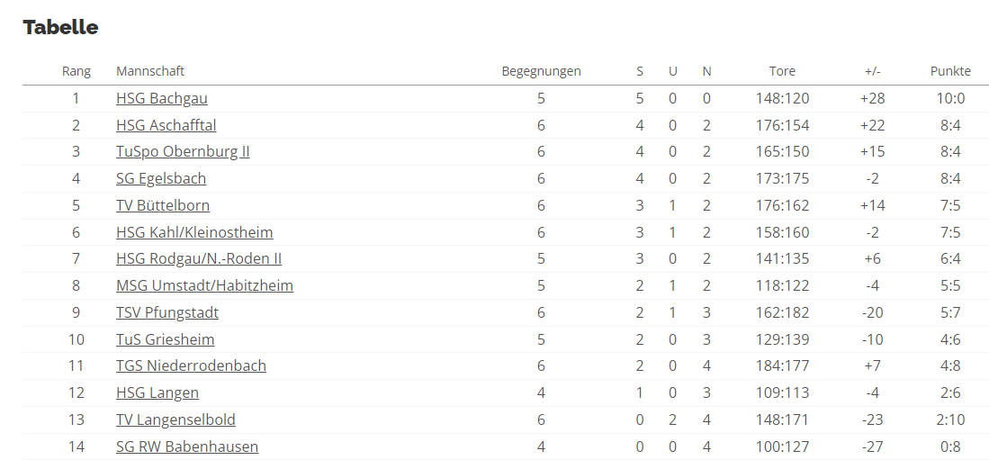Open HSG Kahl/Kleinostheim team link

[x=194, y=232]
